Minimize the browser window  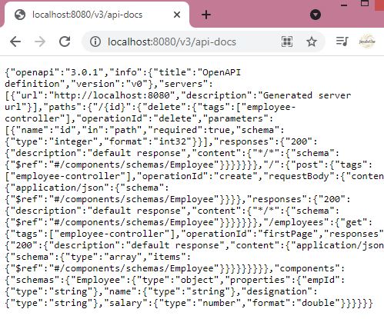(x=344, y=5)
